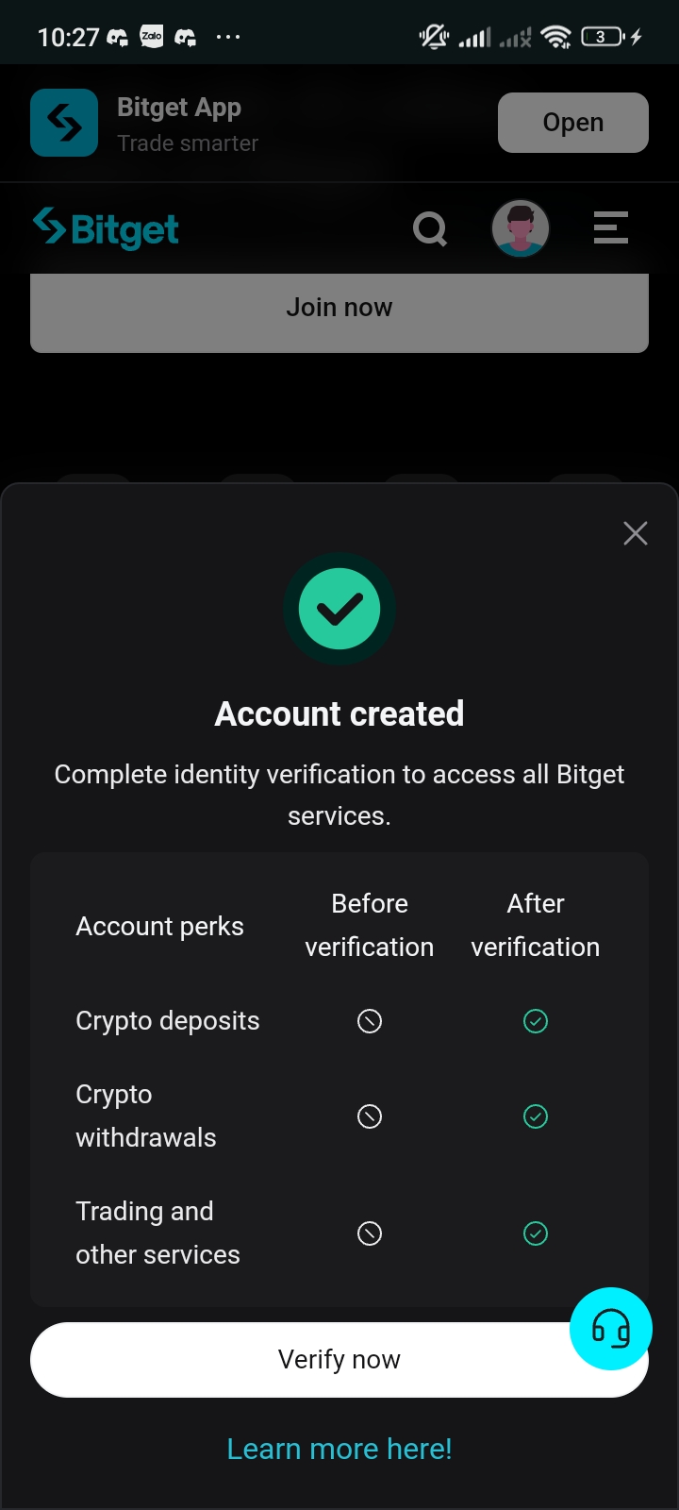Follow the Learn more here link
Image resolution: width=679 pixels, height=1510 pixels.
339,1449
